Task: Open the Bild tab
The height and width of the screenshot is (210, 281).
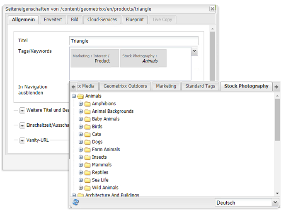Action: 75,19
